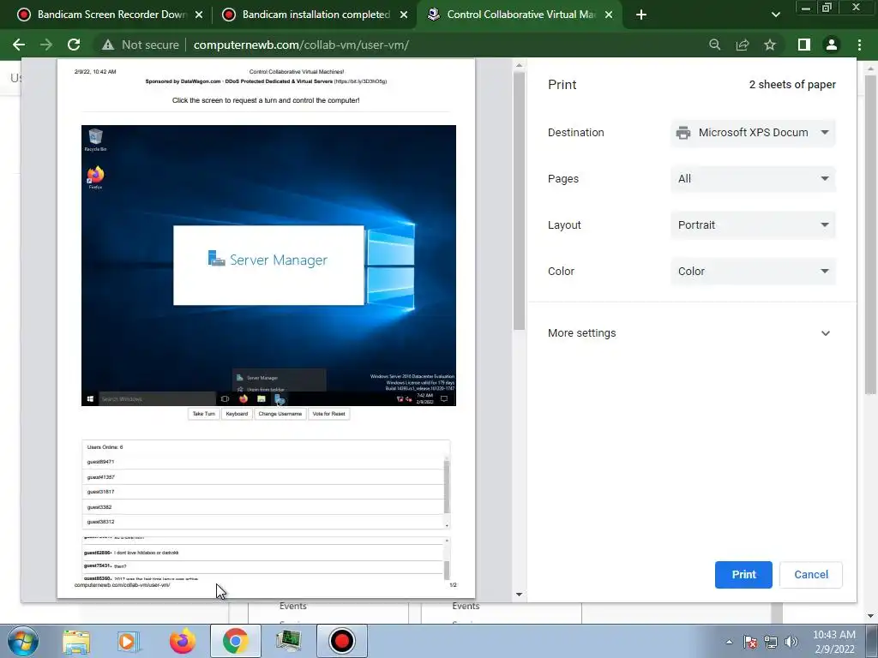Launch Windows Media Player from taskbar
This screenshot has width=878, height=658.
[x=129, y=641]
